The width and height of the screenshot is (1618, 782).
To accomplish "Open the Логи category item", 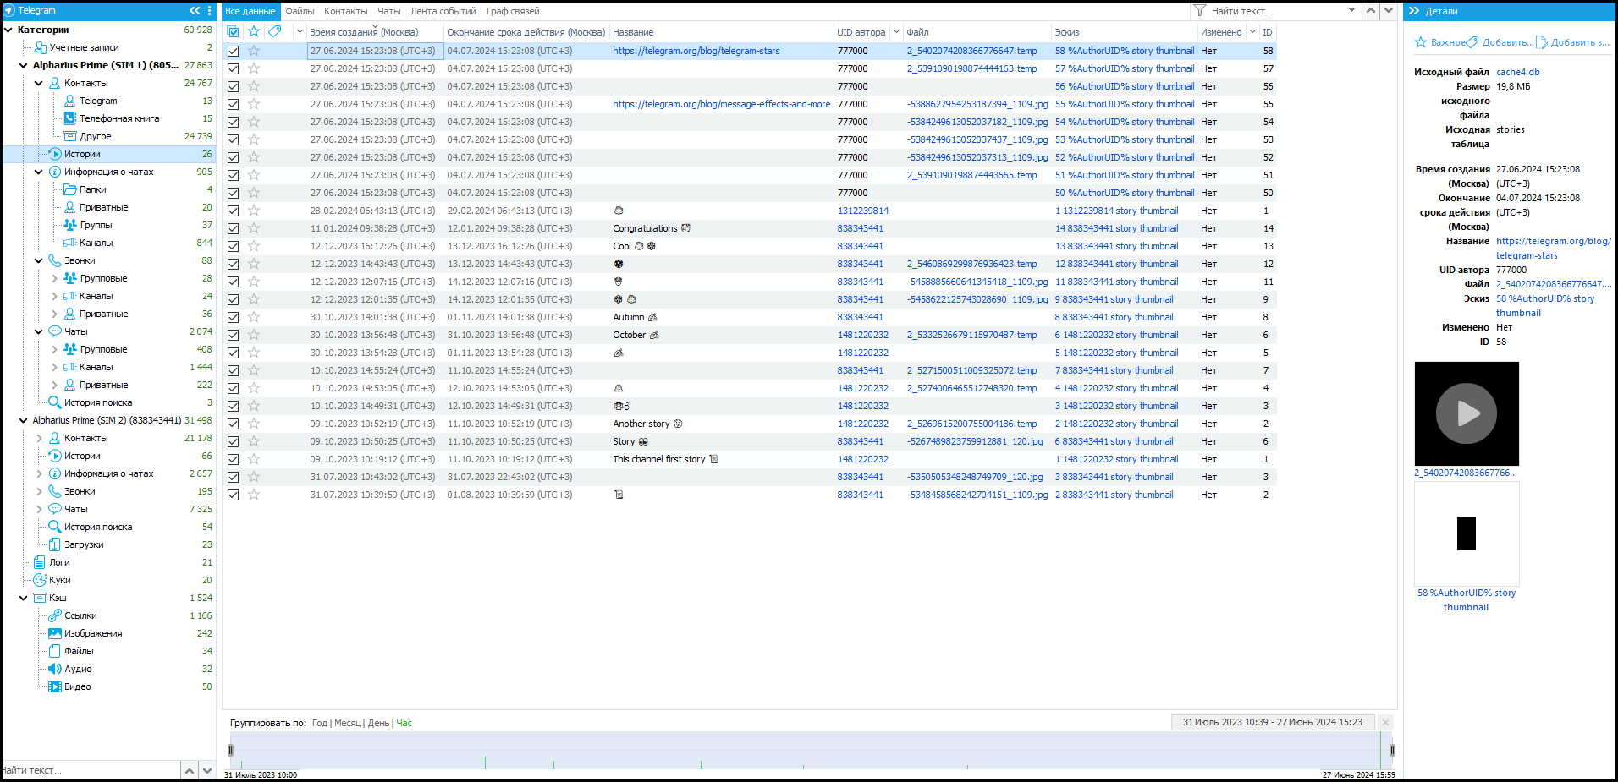I will (59, 562).
